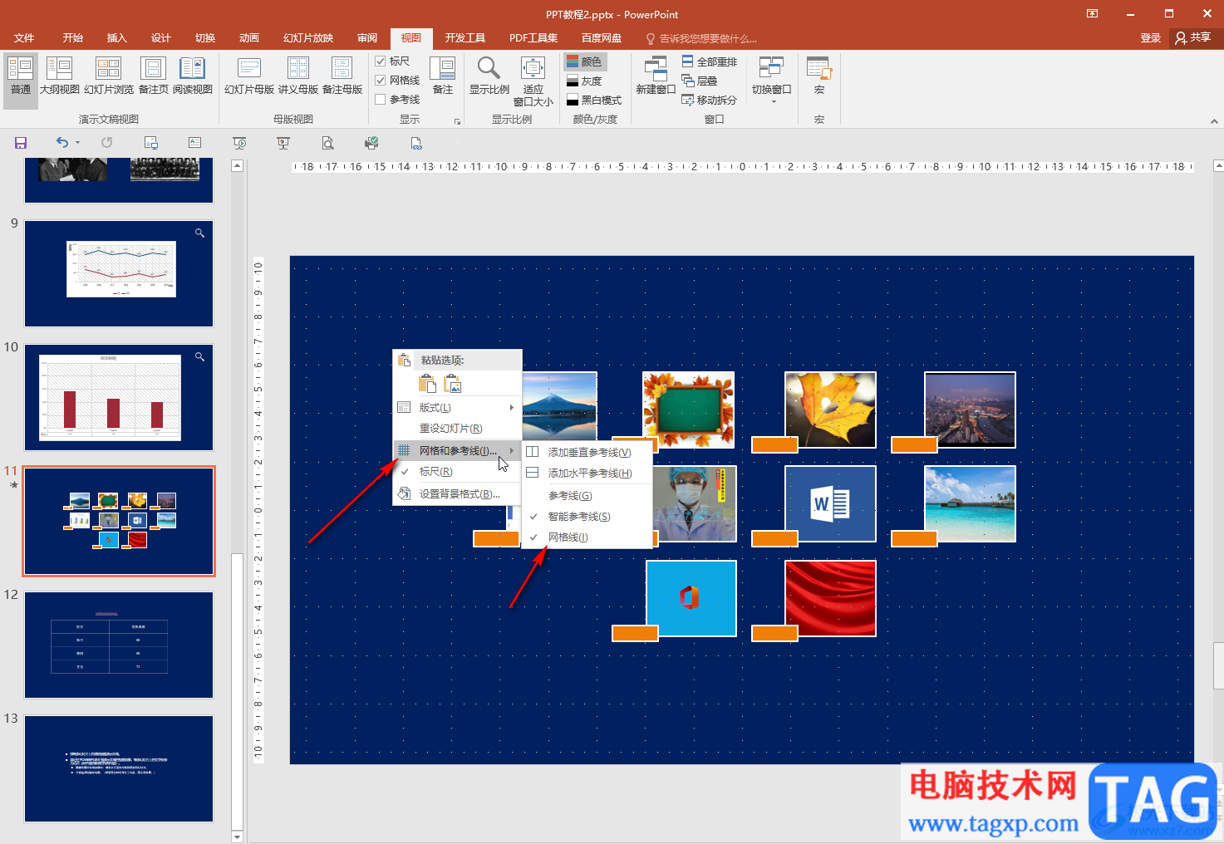The image size is (1224, 844).
Task: Click the Save icon in quick access toolbar
Action: pos(21,143)
